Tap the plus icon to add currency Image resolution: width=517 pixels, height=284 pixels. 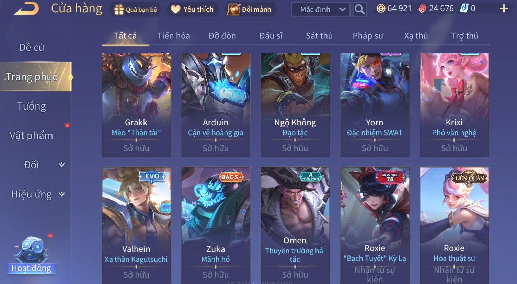click(x=504, y=9)
